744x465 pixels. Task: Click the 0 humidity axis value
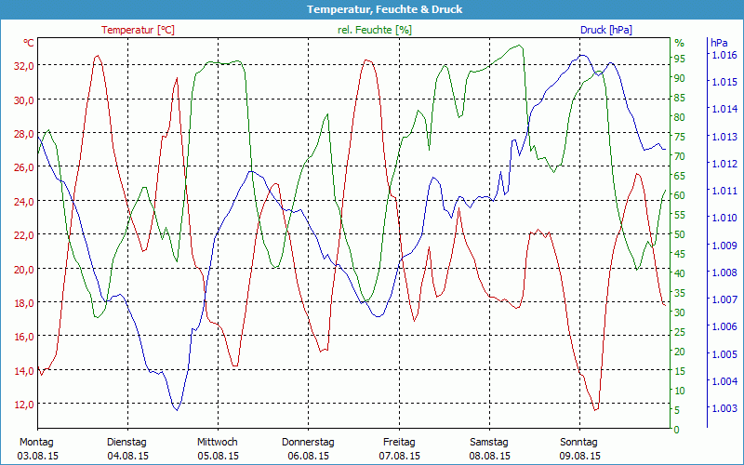(x=676, y=430)
